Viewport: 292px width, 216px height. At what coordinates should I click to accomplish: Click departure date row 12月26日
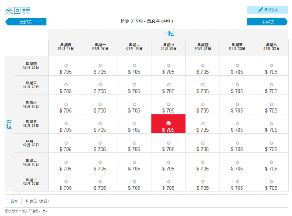coord(31,104)
